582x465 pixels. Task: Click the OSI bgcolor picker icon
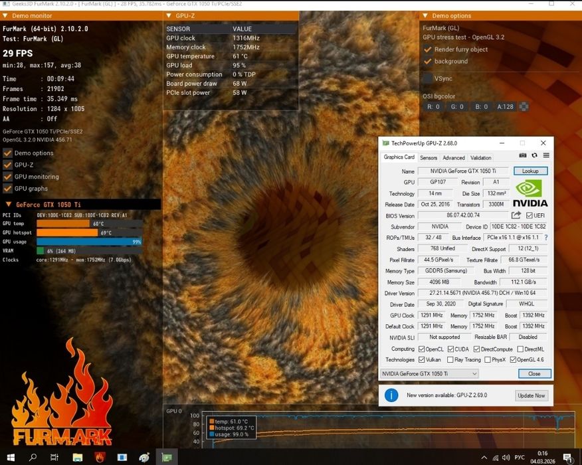click(524, 107)
